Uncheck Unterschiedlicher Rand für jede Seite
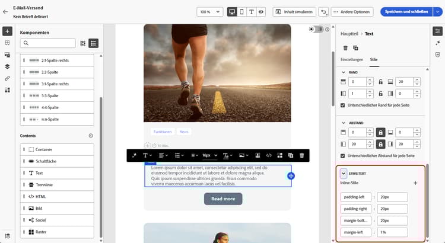445x243 pixels. tap(343, 105)
